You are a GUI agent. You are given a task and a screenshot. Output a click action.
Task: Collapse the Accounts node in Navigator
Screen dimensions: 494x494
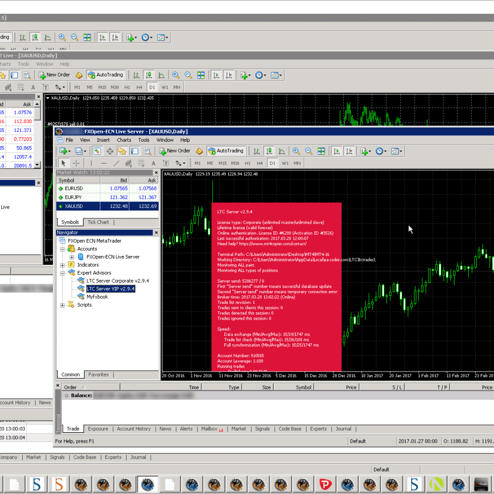click(62, 249)
